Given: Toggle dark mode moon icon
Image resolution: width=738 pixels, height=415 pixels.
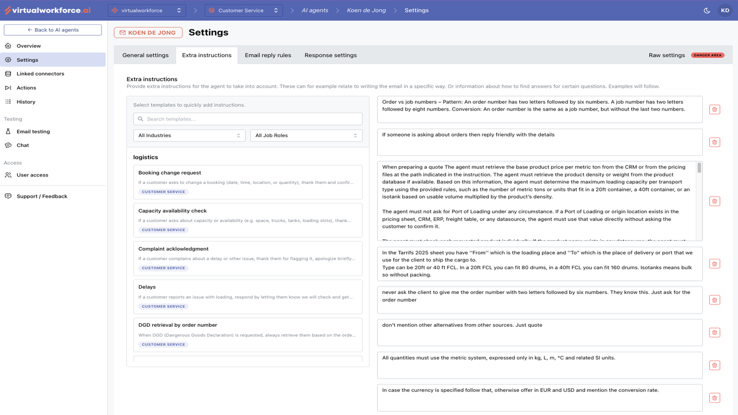Looking at the screenshot, I should pos(707,10).
